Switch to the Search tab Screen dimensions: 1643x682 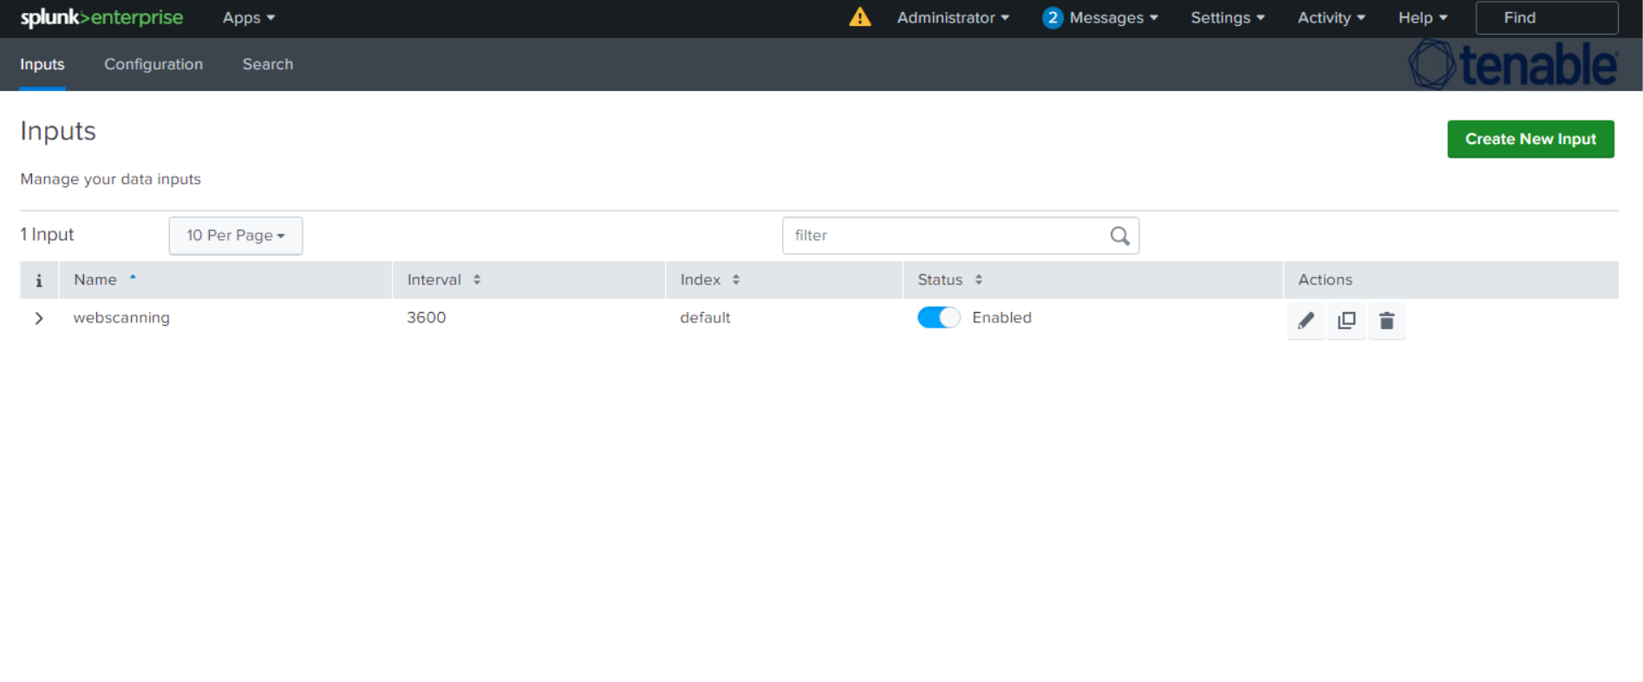(x=268, y=64)
